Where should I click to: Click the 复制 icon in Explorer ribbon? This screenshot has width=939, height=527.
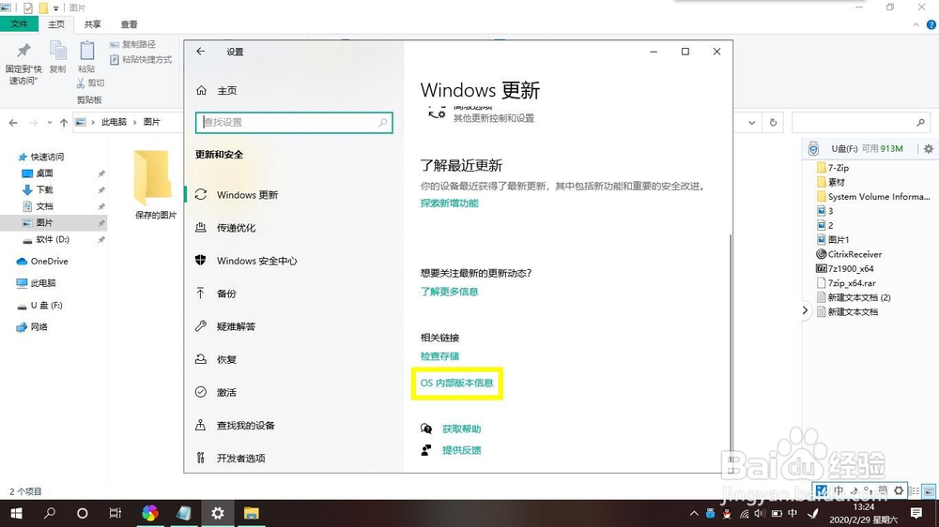point(58,51)
